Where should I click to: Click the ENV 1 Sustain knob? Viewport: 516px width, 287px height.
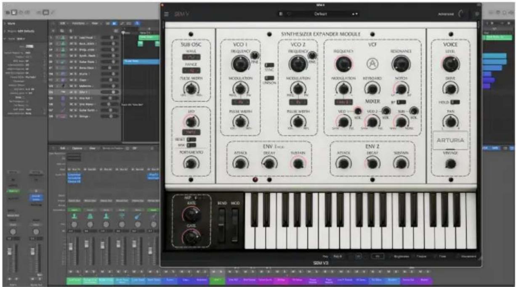pyautogui.click(x=298, y=164)
